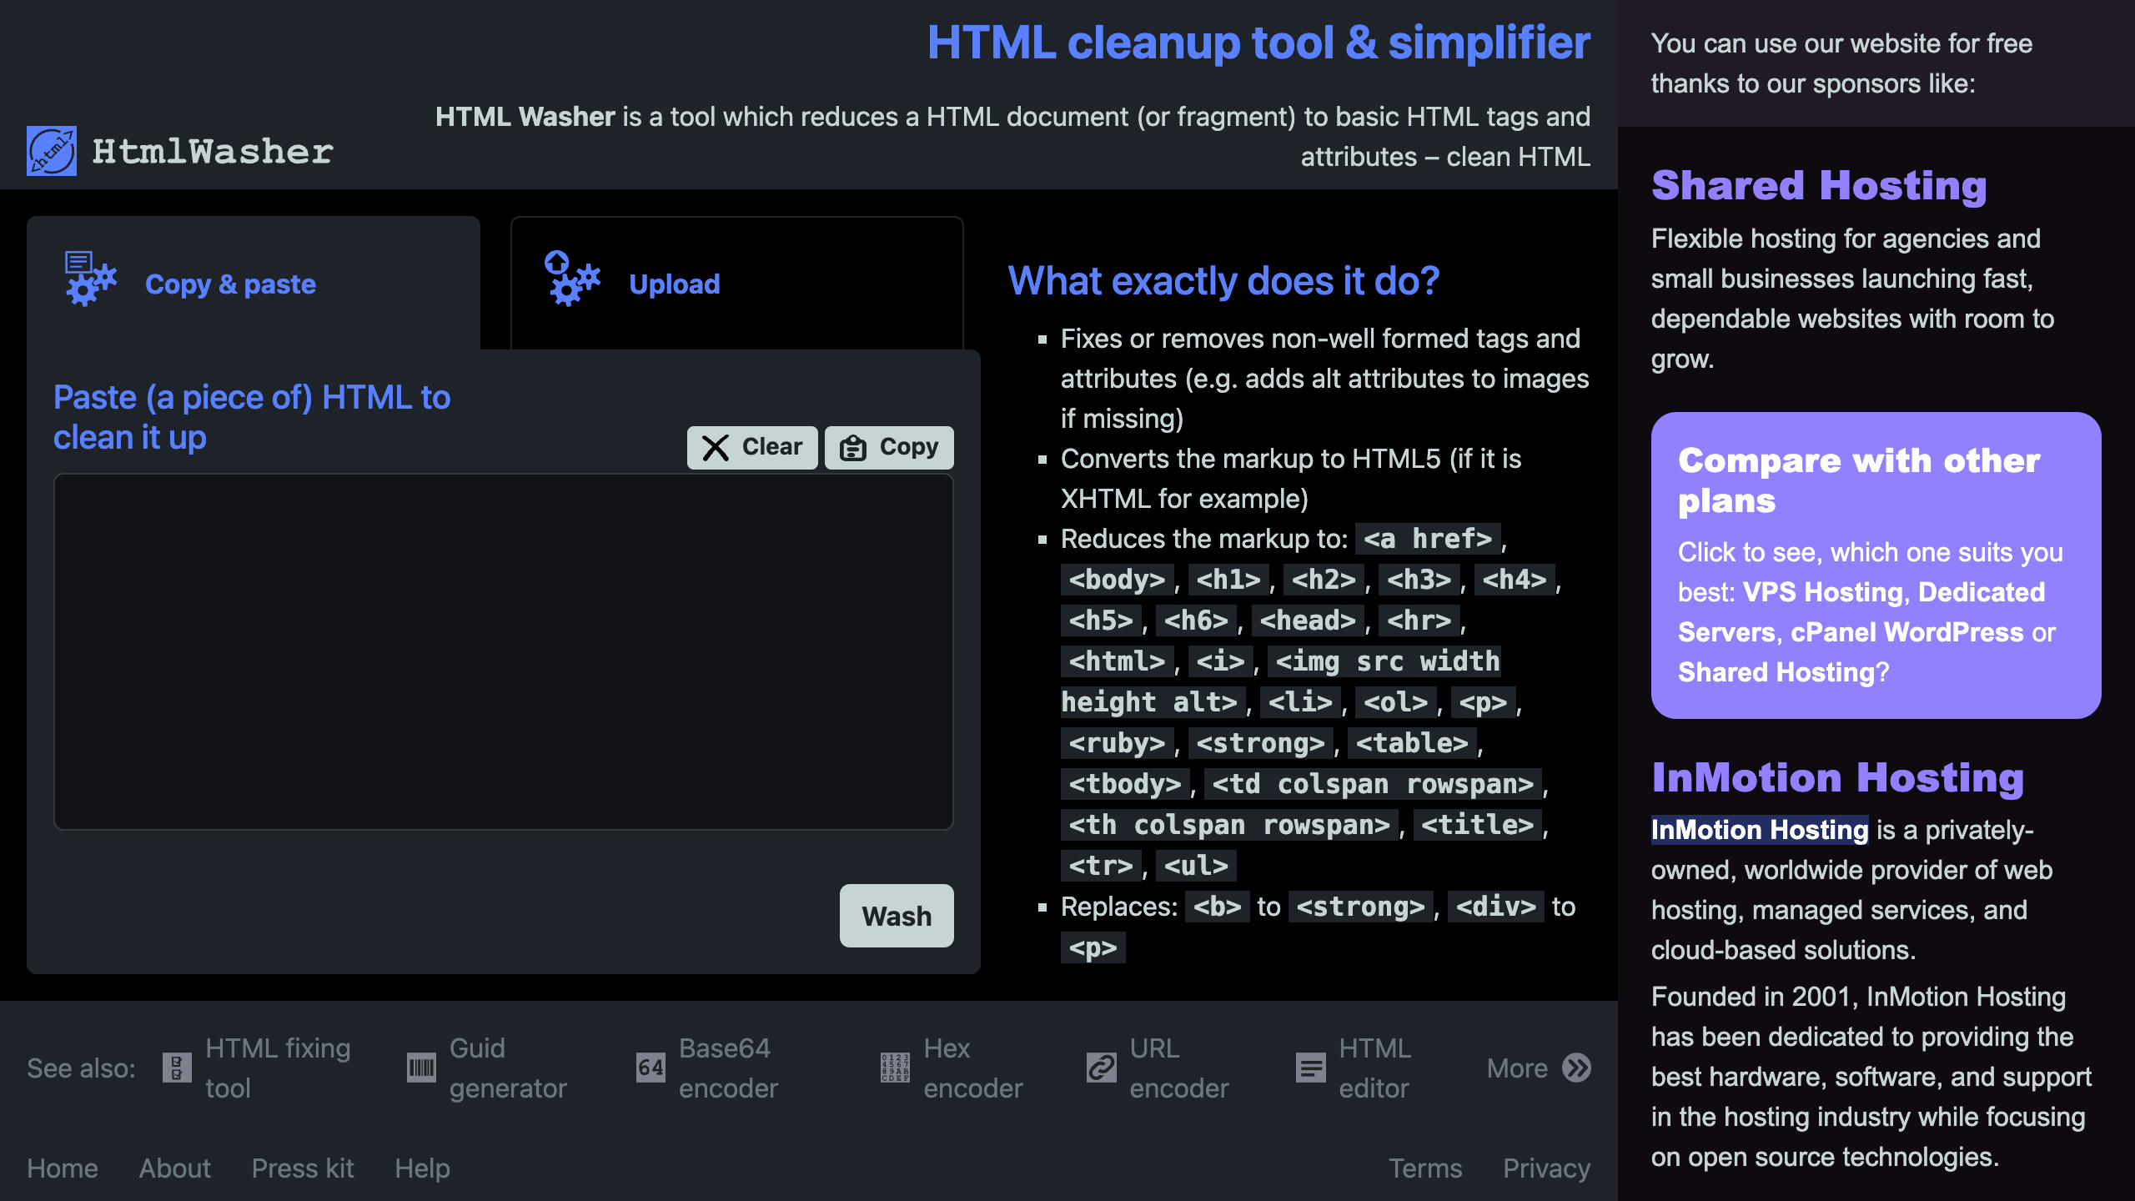The height and width of the screenshot is (1201, 2135).
Task: Click the Compare with other plans card
Action: coord(1876,565)
